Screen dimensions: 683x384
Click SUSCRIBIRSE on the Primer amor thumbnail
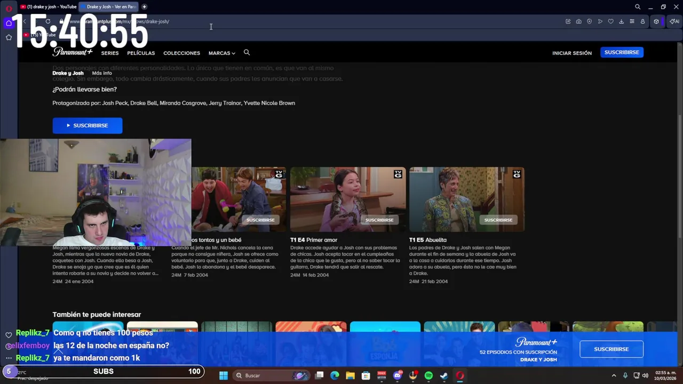point(379,220)
